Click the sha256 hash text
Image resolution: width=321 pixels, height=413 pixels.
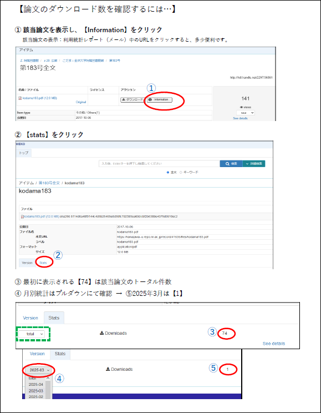[119, 216]
